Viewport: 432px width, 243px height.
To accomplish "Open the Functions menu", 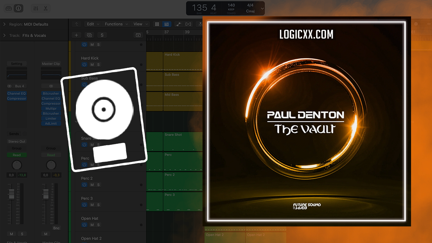I will point(116,24).
